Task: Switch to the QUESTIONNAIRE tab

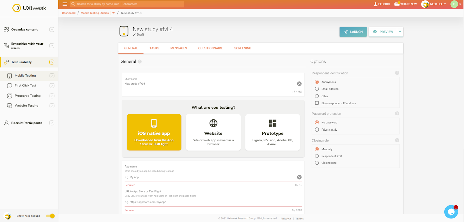Action: pyautogui.click(x=211, y=48)
